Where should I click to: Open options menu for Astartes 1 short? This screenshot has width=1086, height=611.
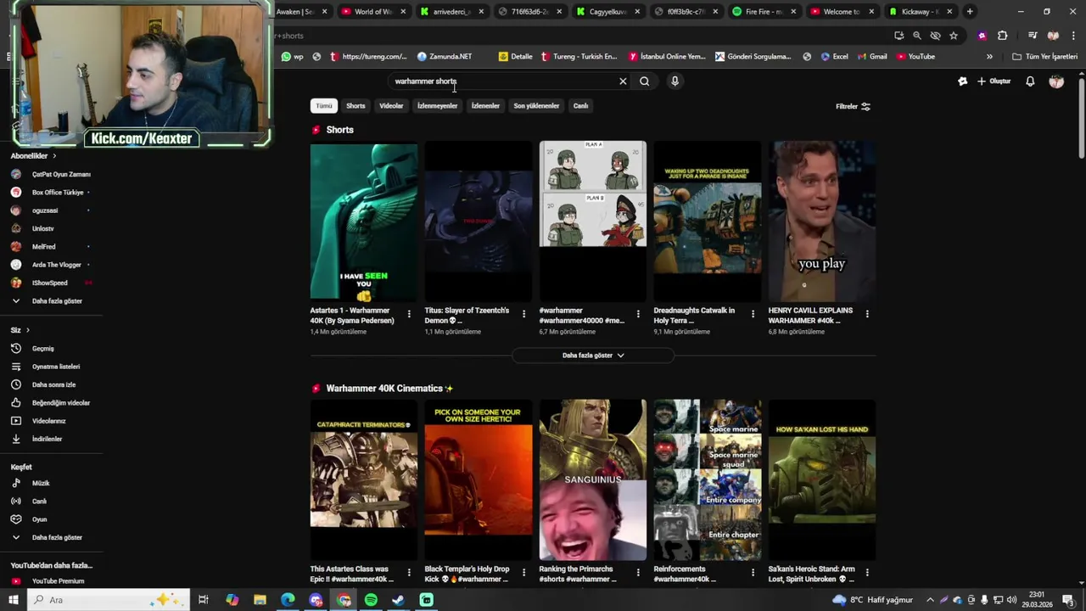(409, 314)
